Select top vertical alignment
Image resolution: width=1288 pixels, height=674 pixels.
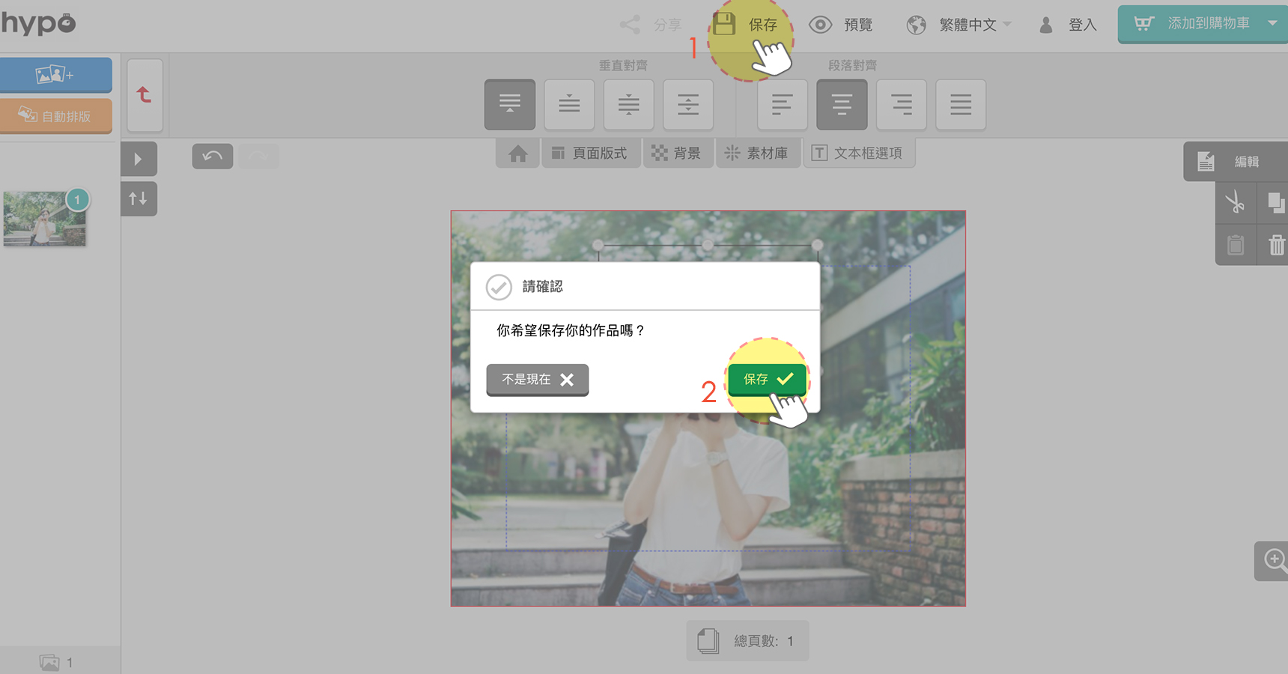[x=510, y=104]
